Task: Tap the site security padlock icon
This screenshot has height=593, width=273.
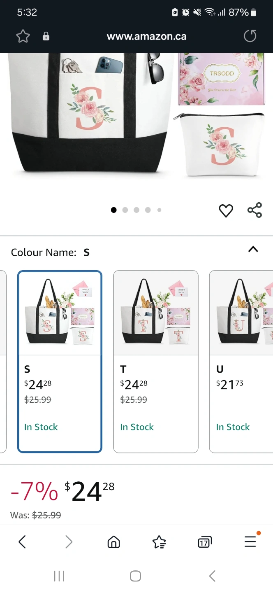Action: 46,36
